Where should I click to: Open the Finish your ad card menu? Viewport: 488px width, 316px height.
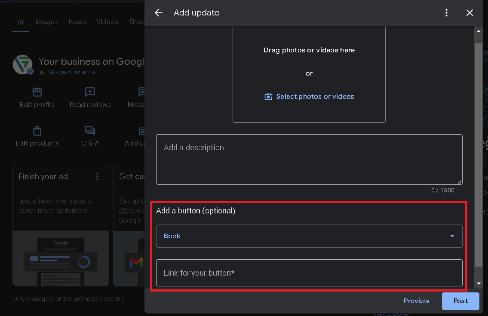(97, 176)
